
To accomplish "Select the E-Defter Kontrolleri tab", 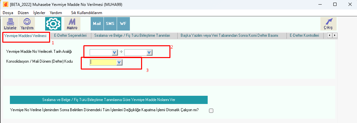I will click(x=304, y=35).
